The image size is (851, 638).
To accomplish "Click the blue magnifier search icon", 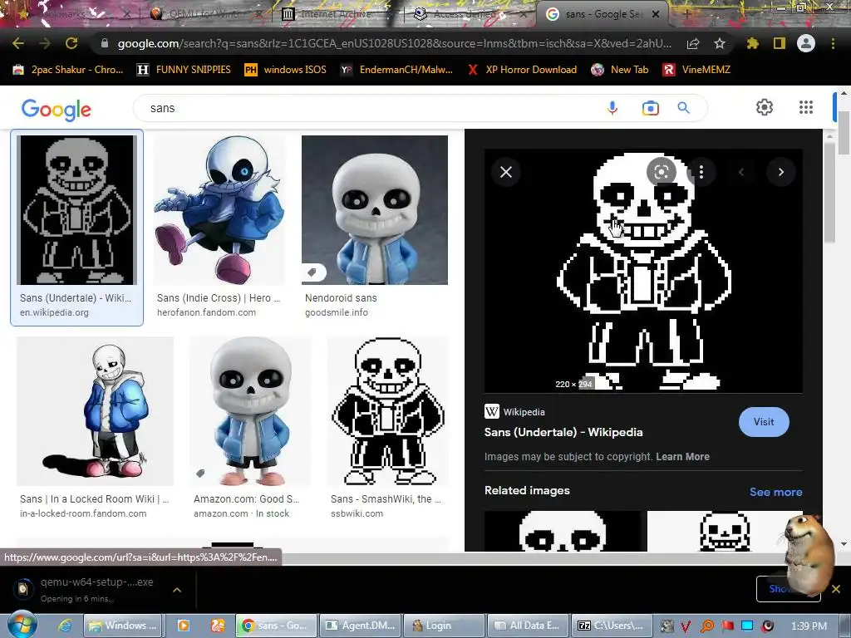I will [x=683, y=108].
